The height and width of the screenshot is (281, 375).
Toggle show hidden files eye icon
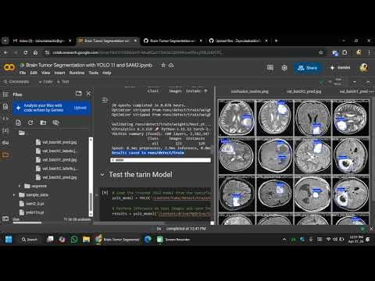(x=55, y=123)
